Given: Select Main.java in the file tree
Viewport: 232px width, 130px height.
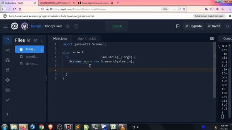Looking at the screenshot, I should tap(29, 49).
